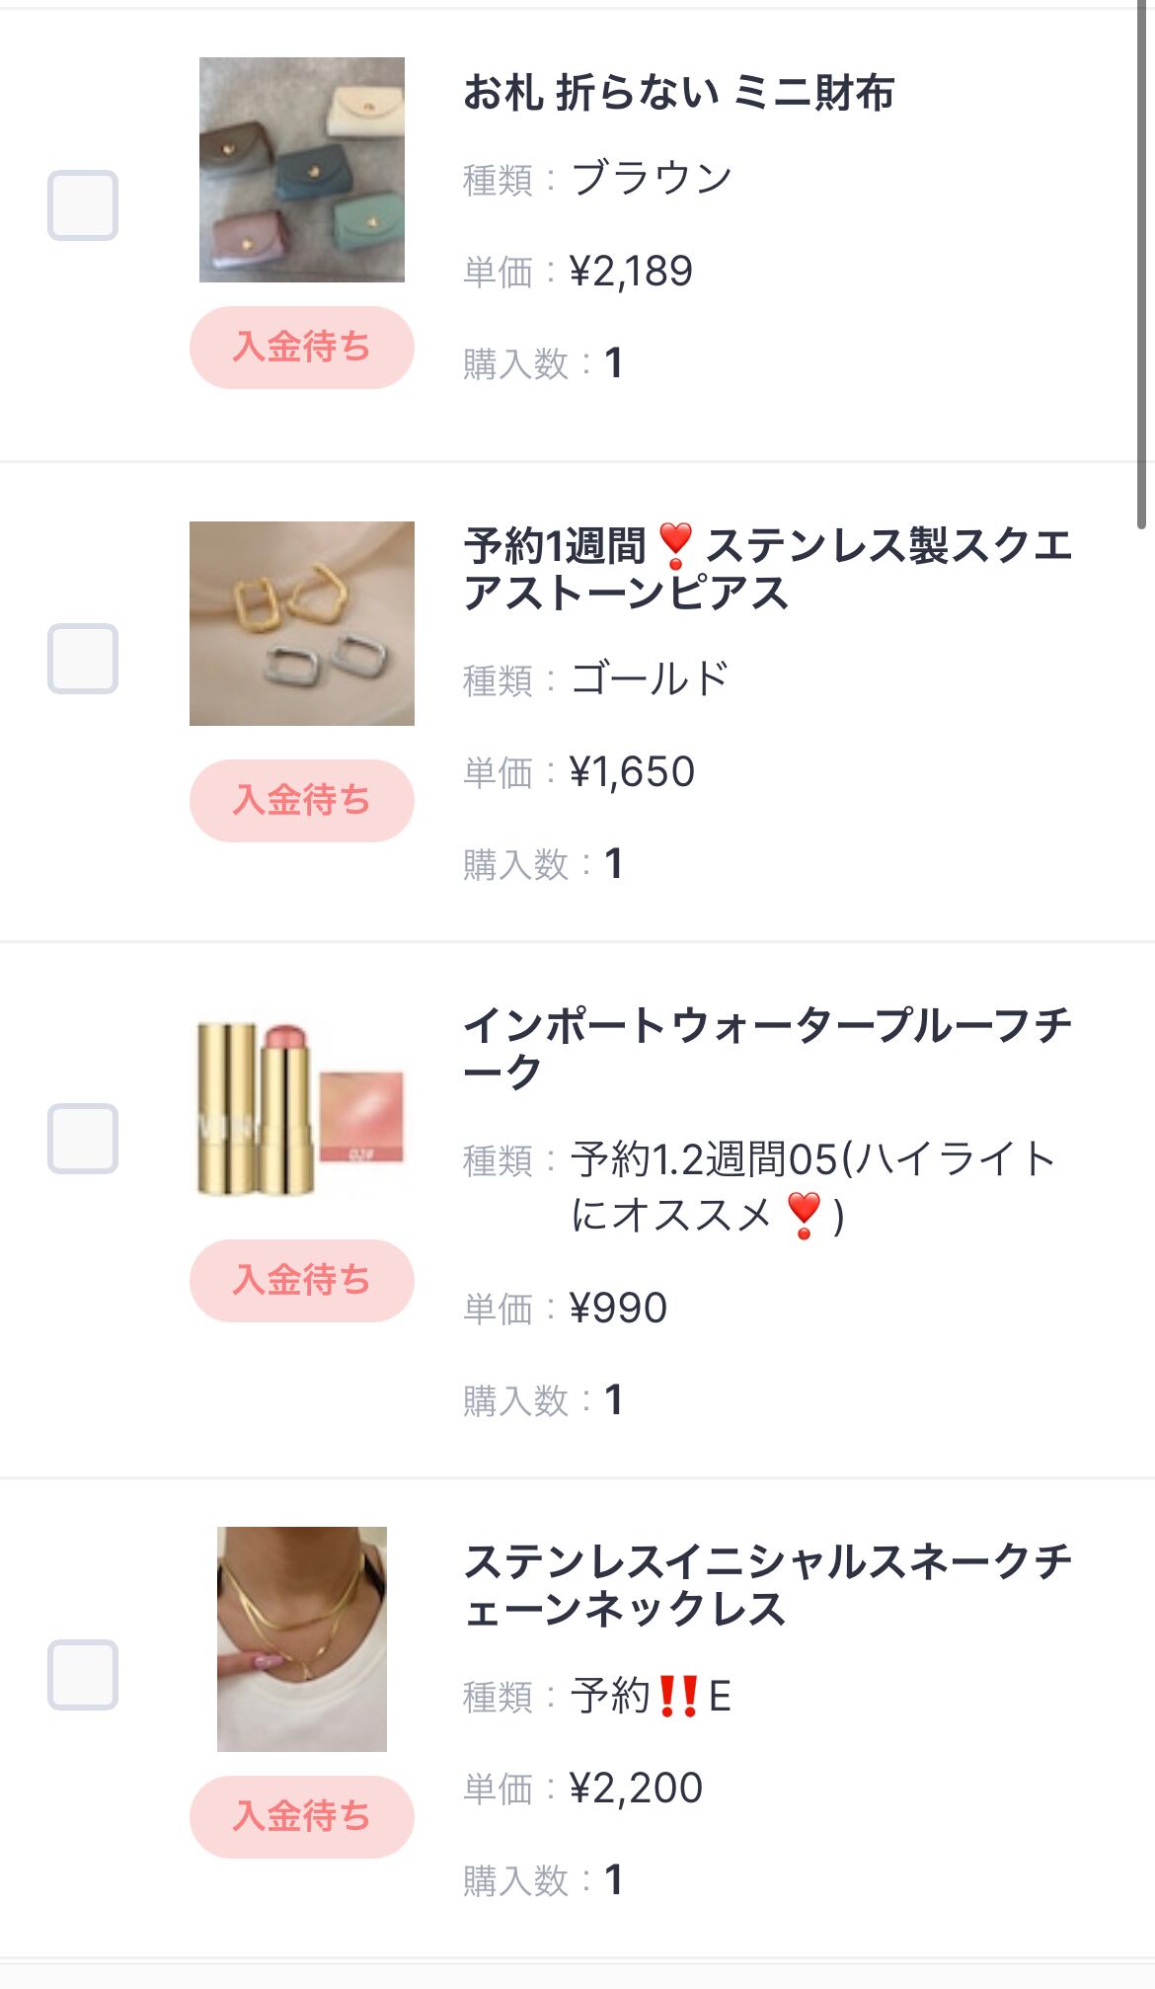The width and height of the screenshot is (1155, 1989).
Task: Select the ステンレス製スクエアストーンピアス checkbox
Action: 83,658
